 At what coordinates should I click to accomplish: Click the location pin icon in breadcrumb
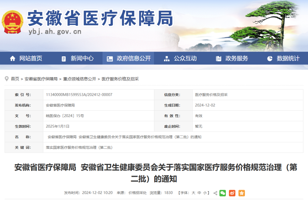(x=7, y=79)
